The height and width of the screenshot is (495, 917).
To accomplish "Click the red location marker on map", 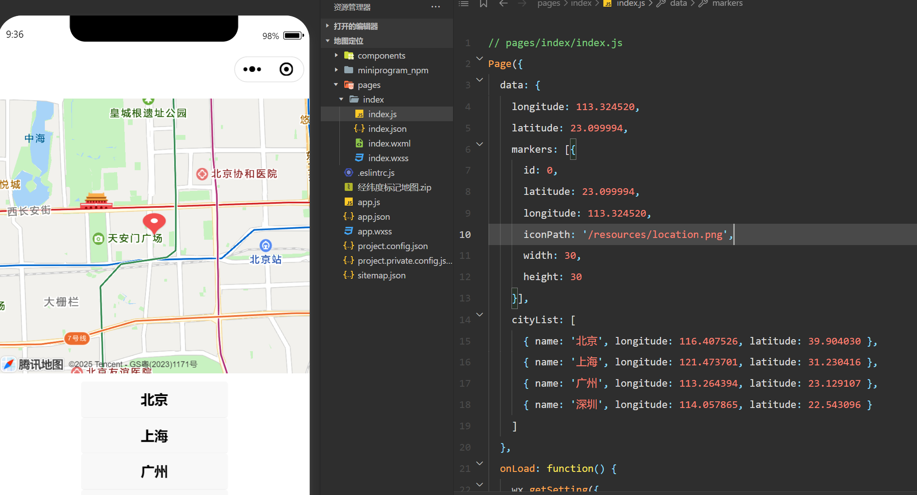I will point(154,222).
